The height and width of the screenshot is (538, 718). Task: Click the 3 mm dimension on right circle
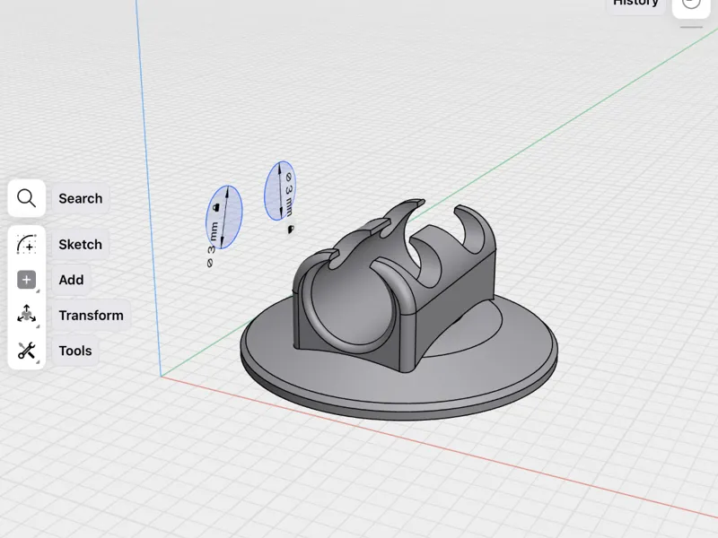pos(289,194)
